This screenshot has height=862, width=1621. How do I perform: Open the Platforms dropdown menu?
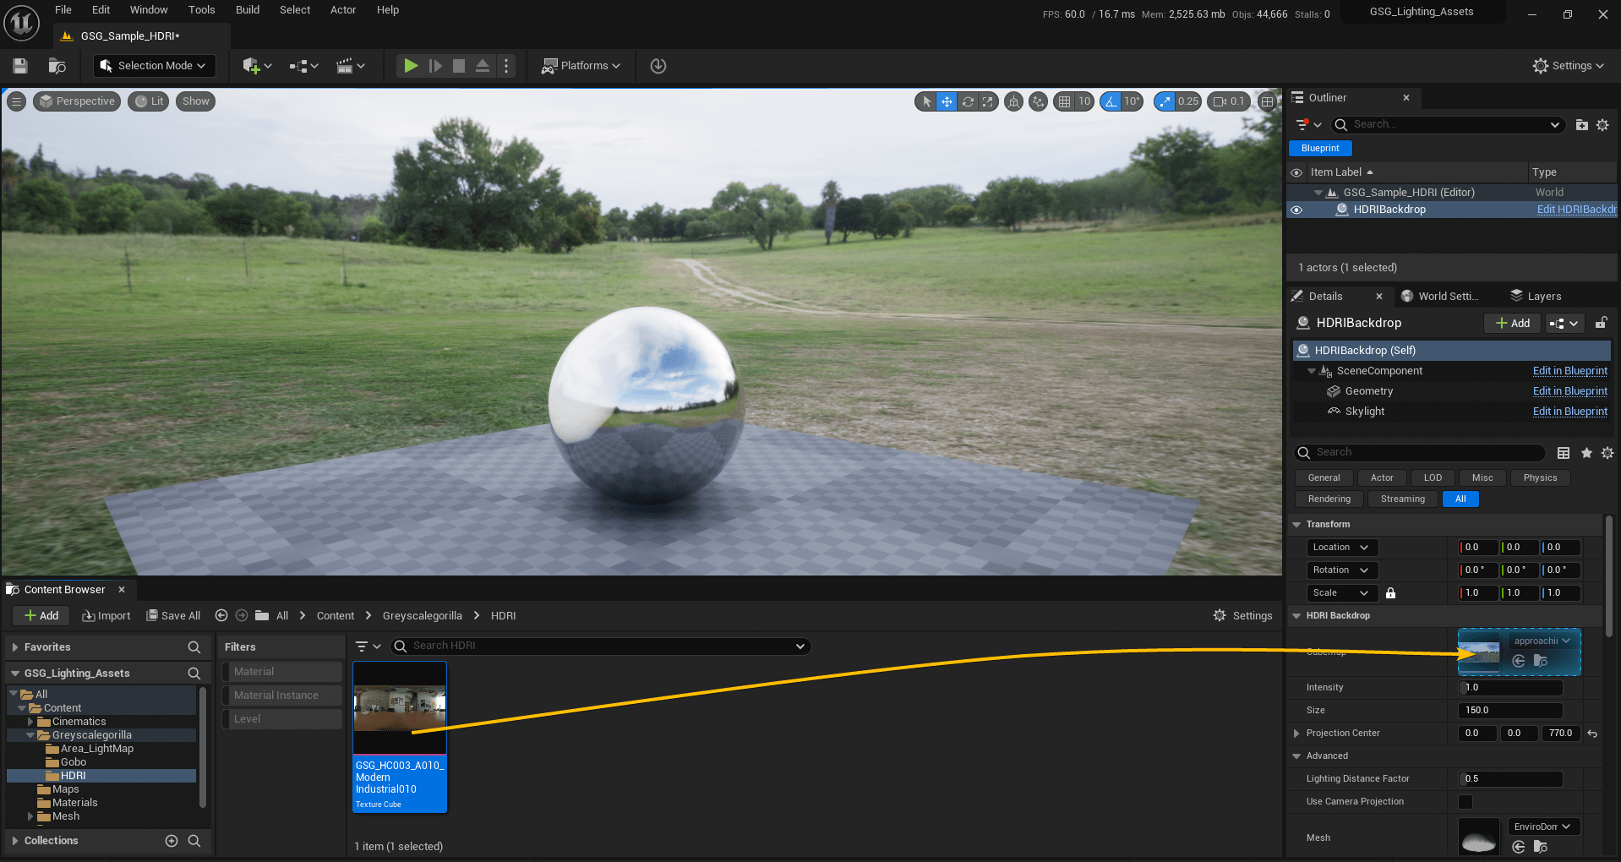pos(581,66)
